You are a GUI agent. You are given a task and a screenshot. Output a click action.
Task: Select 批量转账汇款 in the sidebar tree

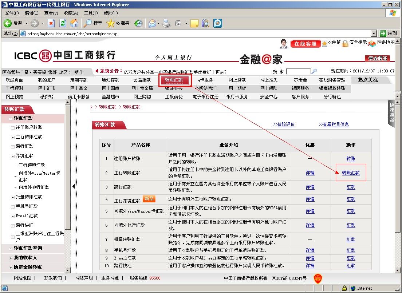[x=29, y=197]
